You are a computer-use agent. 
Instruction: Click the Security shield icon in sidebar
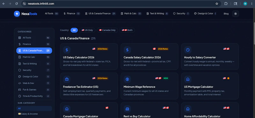19,70
